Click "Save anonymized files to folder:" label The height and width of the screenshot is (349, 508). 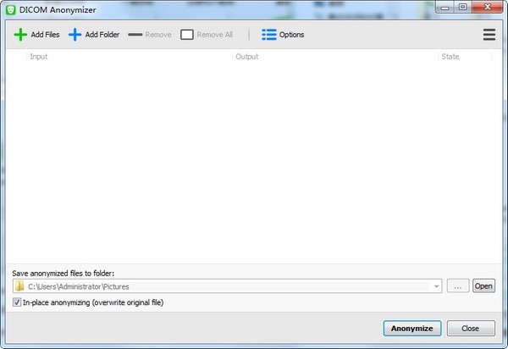point(63,274)
